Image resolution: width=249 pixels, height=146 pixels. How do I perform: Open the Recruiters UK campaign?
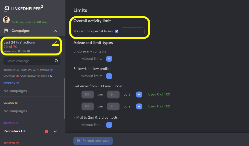[15, 131]
